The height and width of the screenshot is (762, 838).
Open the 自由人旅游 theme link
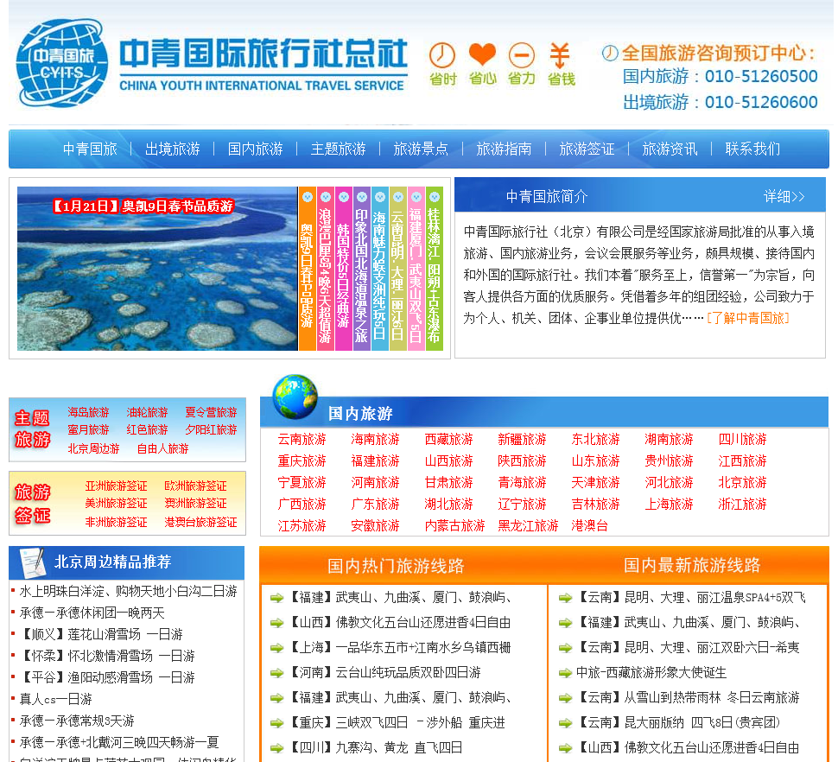163,449
